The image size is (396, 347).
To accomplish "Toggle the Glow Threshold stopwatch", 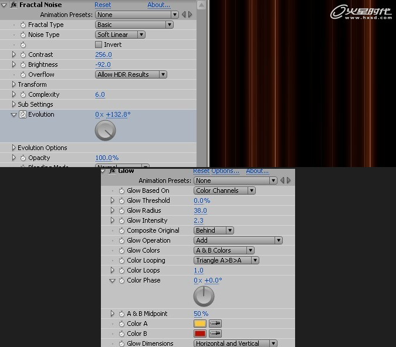I will 121,200.
